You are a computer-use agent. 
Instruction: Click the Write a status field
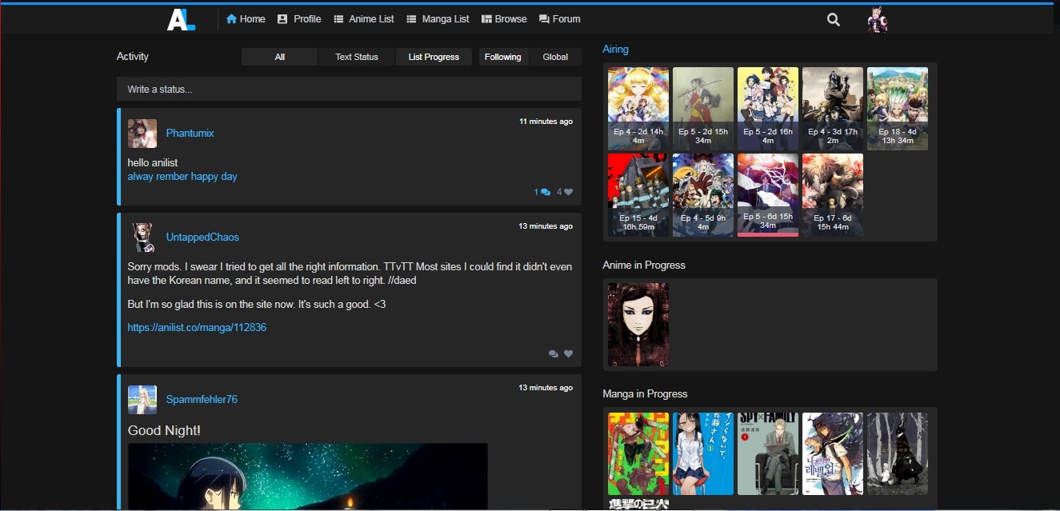pyautogui.click(x=349, y=90)
